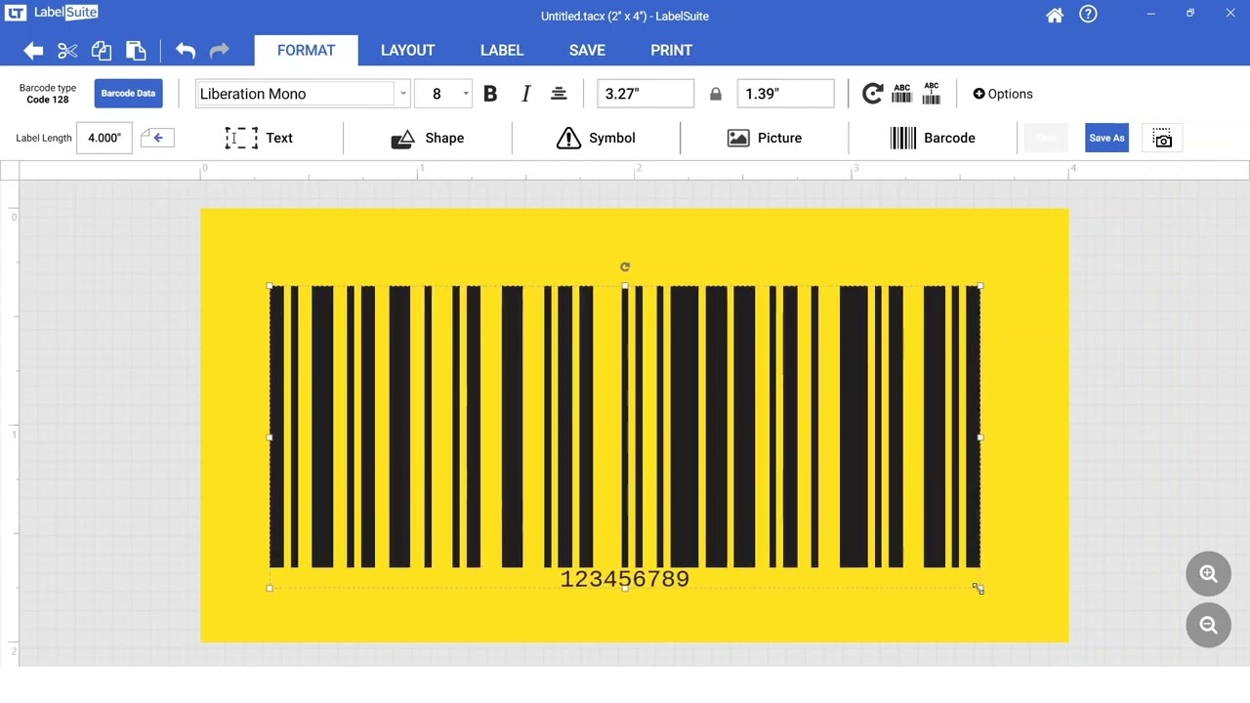1250x703 pixels.
Task: Toggle italic formatting
Action: click(525, 94)
